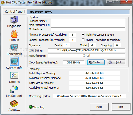Click Total Virtual Memory 4,194,176 KB
Image resolution: width=133 pixels, height=115 pixels.
[x=94, y=83]
